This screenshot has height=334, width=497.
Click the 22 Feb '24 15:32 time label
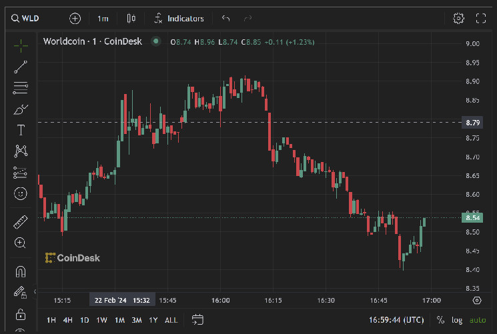click(x=122, y=300)
